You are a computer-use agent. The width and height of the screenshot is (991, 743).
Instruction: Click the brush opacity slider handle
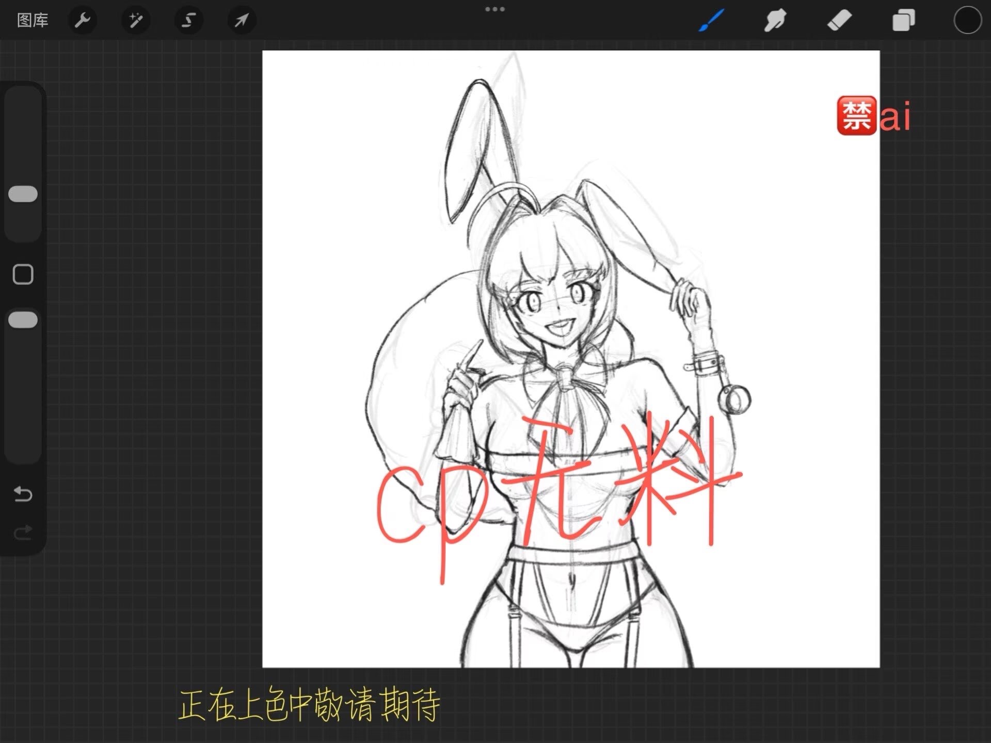click(23, 320)
